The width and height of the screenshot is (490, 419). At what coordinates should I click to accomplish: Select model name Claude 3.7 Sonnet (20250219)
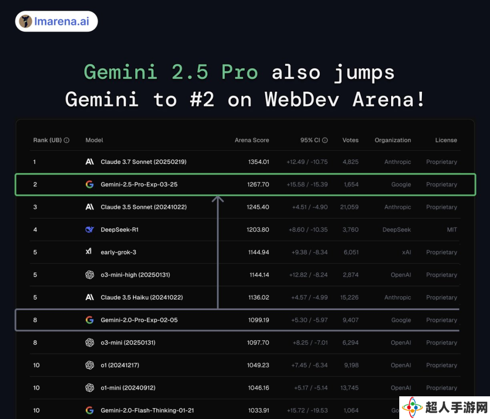143,162
